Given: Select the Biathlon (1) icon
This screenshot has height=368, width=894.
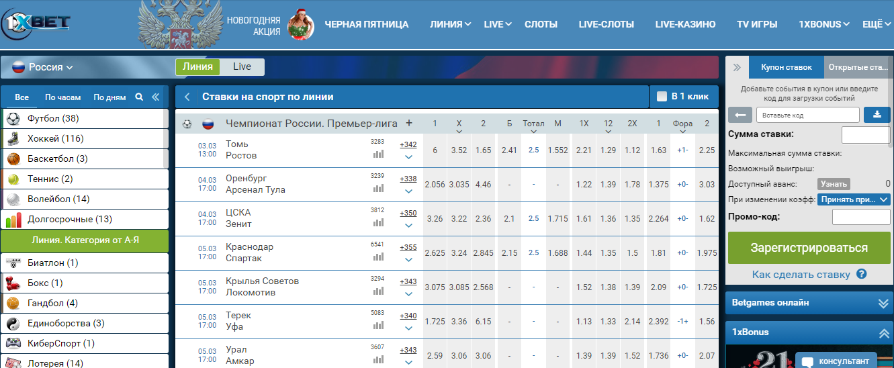Looking at the screenshot, I should [13, 263].
